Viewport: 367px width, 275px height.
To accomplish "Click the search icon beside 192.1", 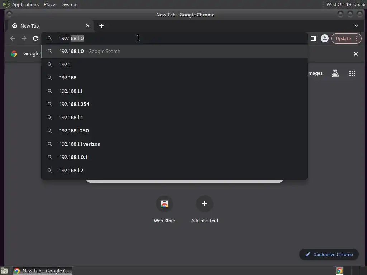I will 49,64.
